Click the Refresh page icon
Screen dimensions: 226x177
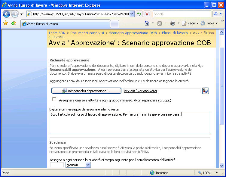coord(139,14)
